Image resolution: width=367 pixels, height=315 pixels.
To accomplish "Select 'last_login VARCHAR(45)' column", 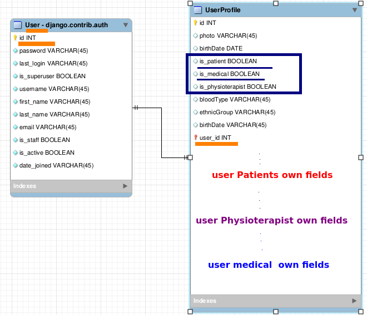I will pos(53,64).
